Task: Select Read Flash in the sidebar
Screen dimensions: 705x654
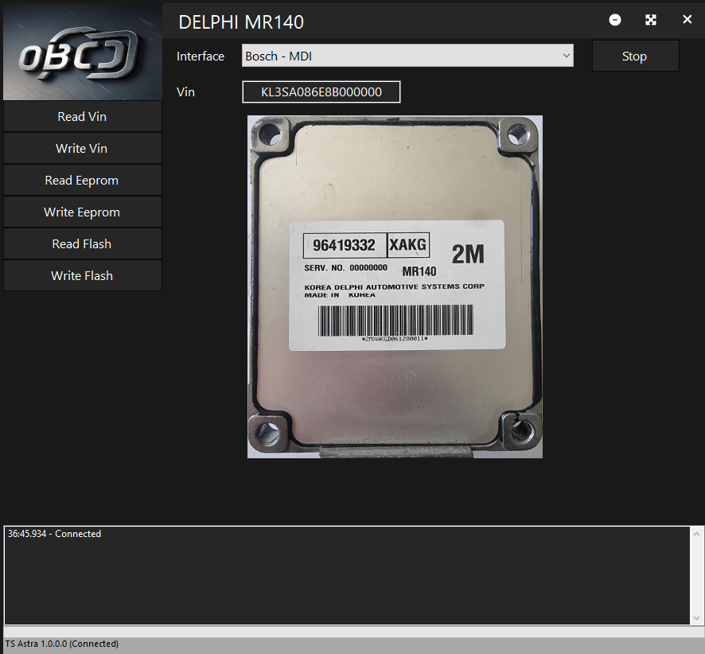Action: tap(82, 243)
